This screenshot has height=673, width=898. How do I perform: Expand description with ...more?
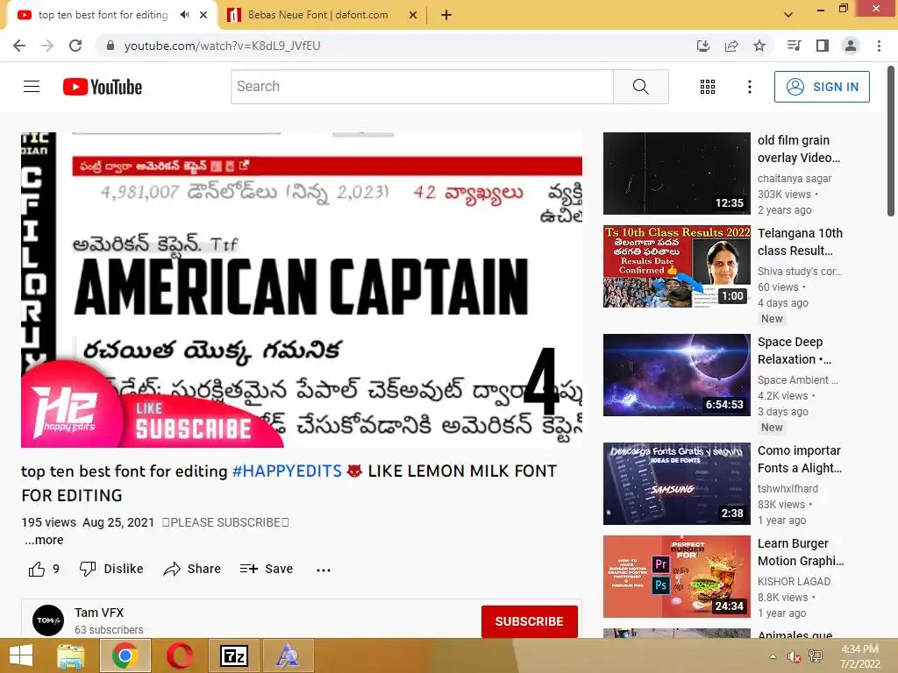[x=44, y=540]
